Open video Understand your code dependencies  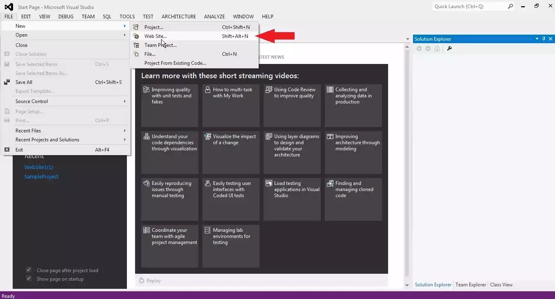tap(170, 152)
